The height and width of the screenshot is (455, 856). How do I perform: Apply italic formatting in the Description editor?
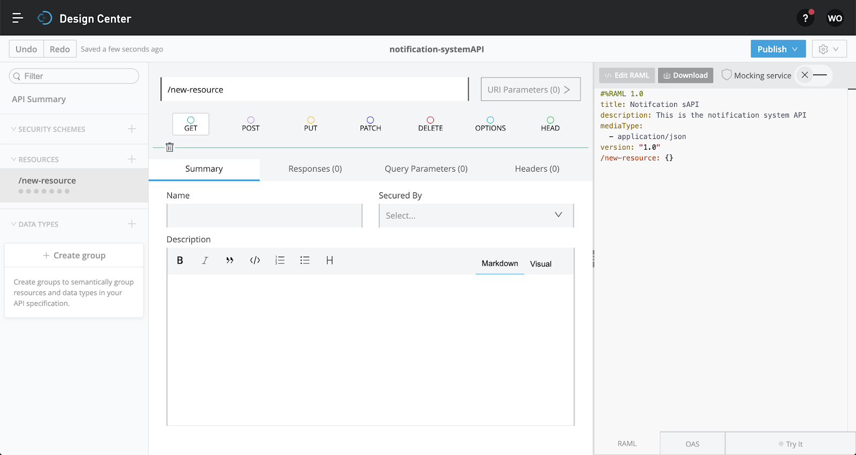coord(205,260)
